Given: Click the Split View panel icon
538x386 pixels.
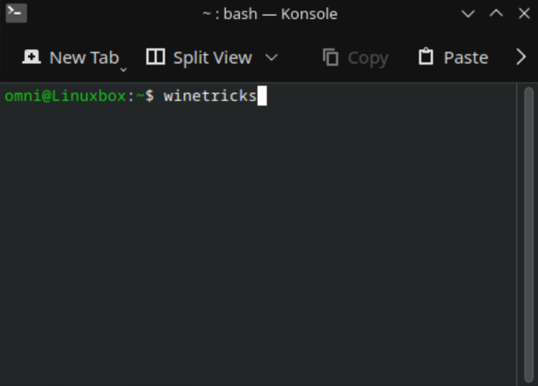Looking at the screenshot, I should [156, 57].
